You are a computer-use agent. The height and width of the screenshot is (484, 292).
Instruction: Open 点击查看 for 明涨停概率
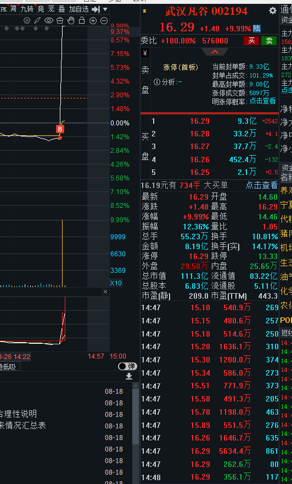262,101
